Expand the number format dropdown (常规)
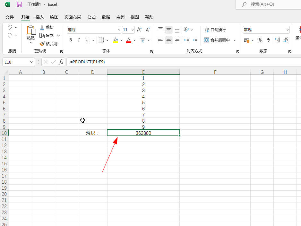 288,30
